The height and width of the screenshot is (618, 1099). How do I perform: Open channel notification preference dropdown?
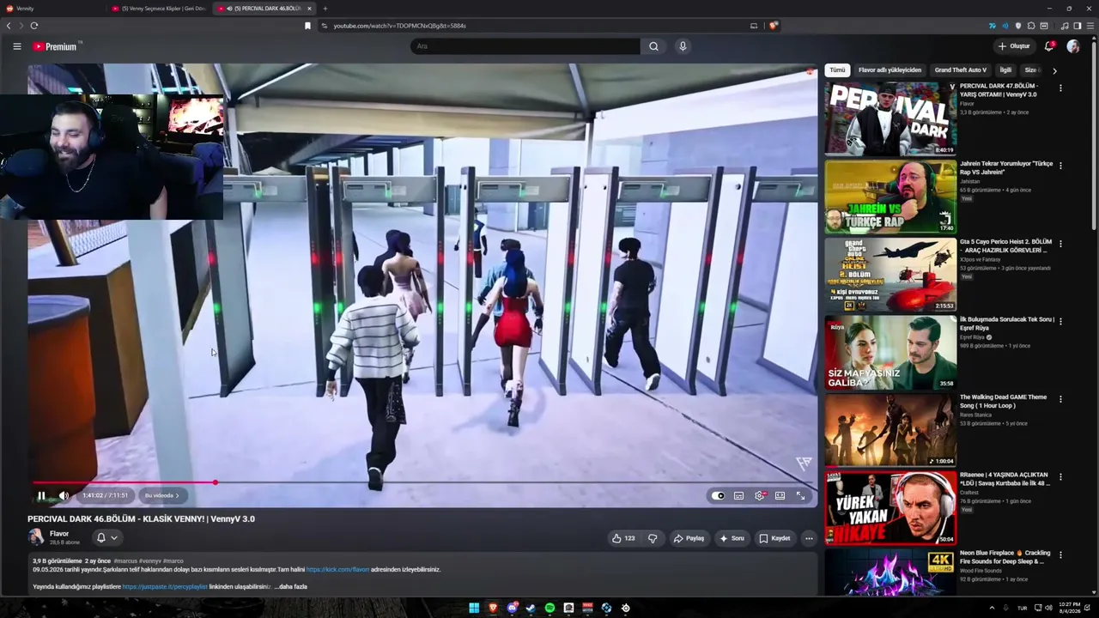pos(107,537)
